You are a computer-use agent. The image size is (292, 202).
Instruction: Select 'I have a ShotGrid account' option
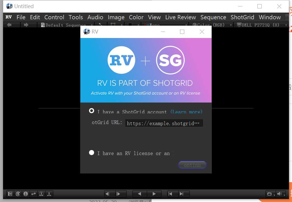(92, 111)
